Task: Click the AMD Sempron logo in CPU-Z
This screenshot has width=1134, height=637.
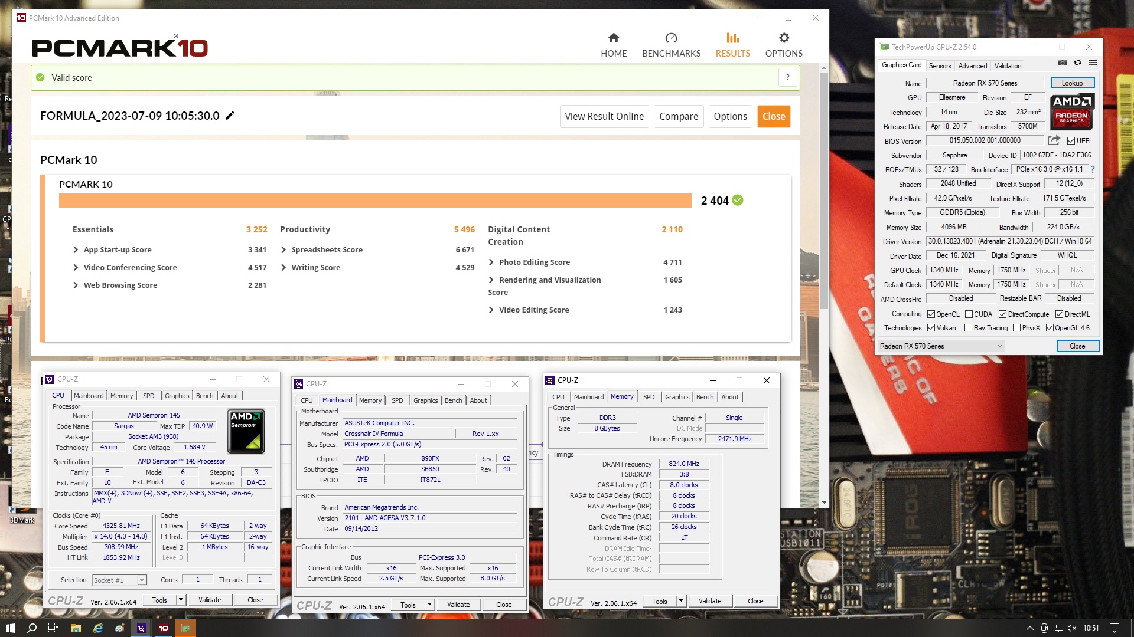Action: (246, 431)
